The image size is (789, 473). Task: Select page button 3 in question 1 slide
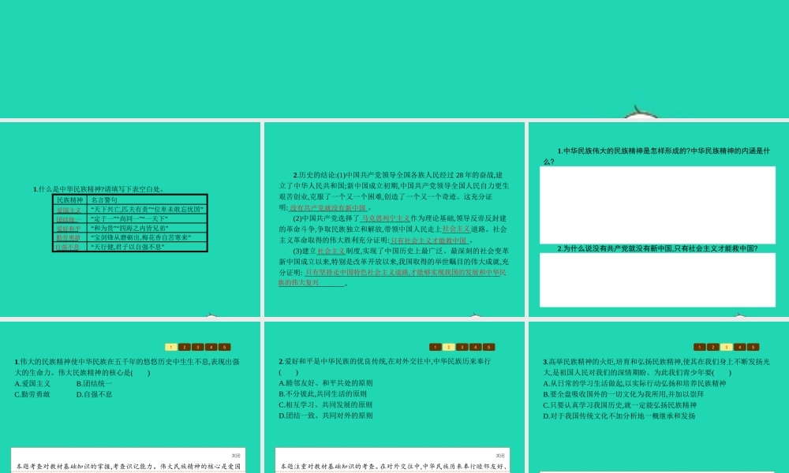coord(198,347)
